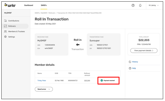The height and width of the screenshot is (101, 165).
Task: Click Date created 05 May 2021 text
Action: 45,24
